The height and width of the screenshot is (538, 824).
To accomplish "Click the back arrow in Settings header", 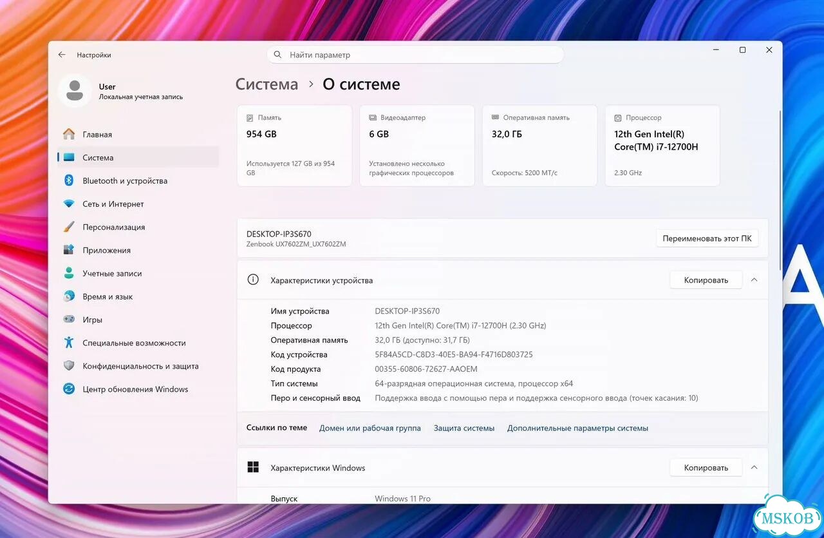I will 62,55.
